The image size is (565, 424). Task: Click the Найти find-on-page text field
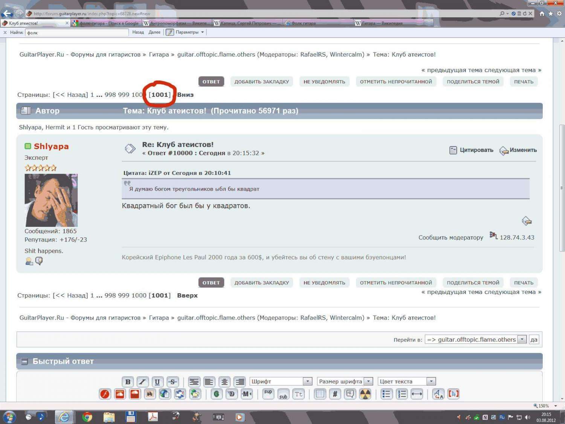point(77,32)
